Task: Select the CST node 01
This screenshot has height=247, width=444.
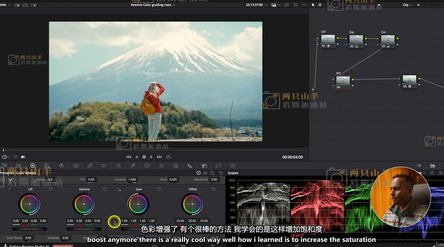Action: [328, 39]
